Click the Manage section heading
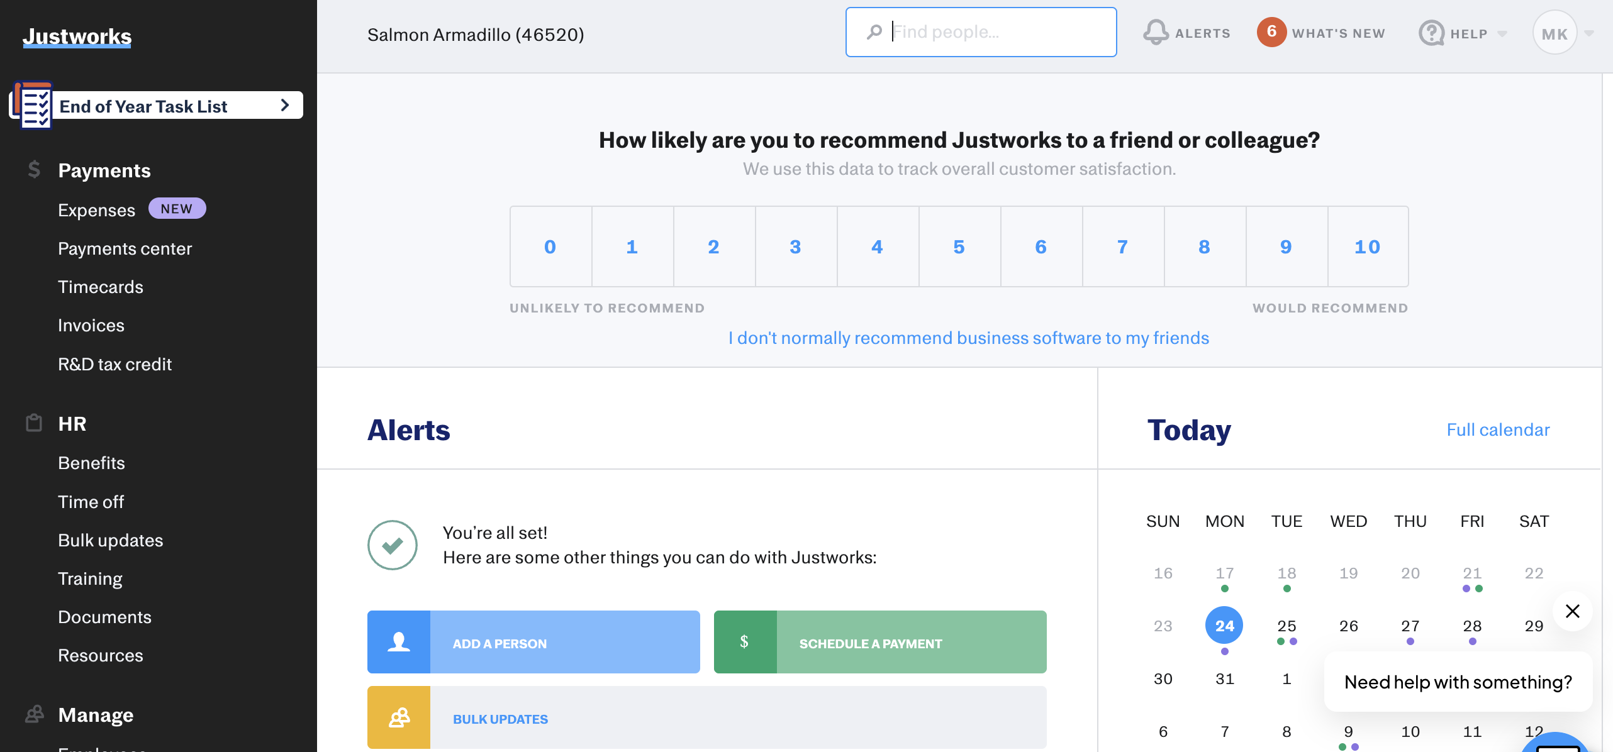Screen dimensions: 1613x752 point(96,715)
